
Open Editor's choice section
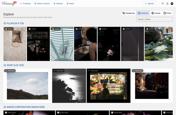click(x=42, y=4)
